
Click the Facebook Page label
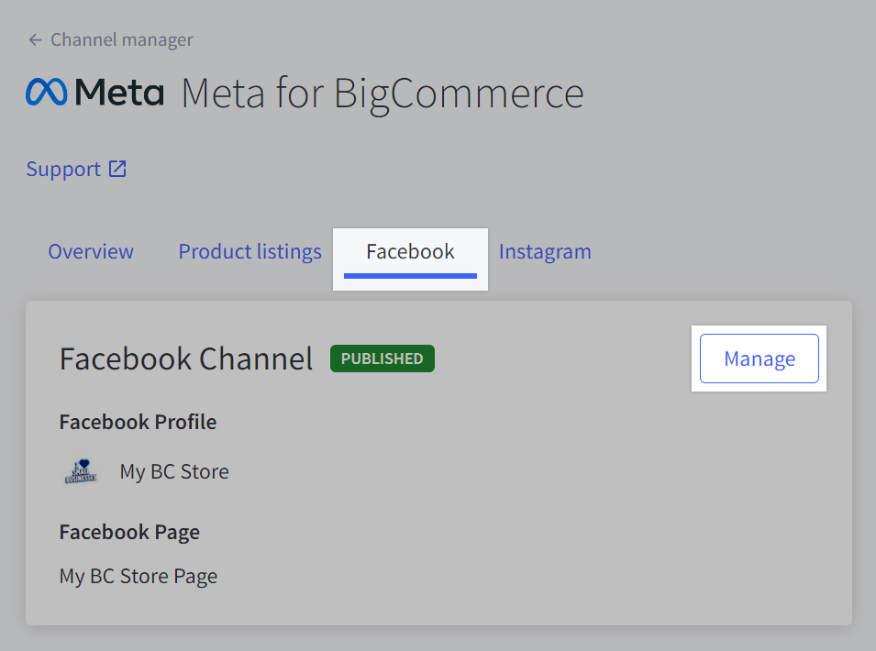[129, 532]
